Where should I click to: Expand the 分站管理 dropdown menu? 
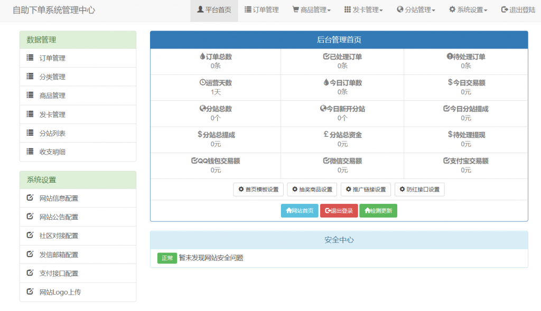[x=416, y=10]
